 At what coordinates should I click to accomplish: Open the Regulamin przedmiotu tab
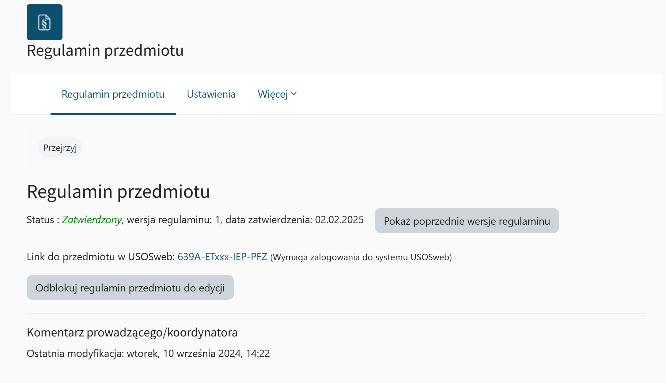pyautogui.click(x=113, y=94)
